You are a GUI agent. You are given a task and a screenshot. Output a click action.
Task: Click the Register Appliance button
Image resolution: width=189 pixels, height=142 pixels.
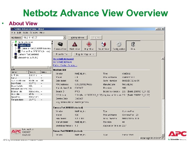click(85, 54)
